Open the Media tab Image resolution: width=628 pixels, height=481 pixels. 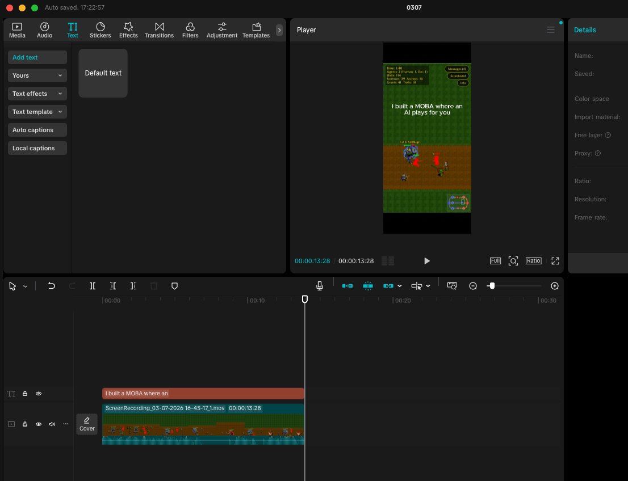[x=17, y=30]
